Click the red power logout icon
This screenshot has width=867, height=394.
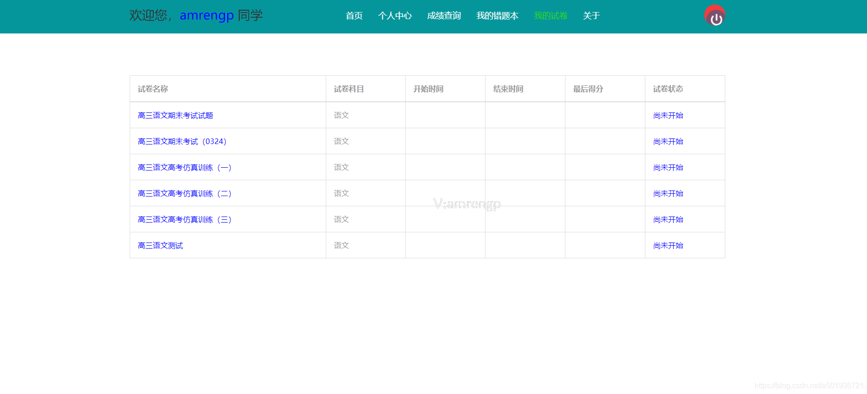[715, 16]
